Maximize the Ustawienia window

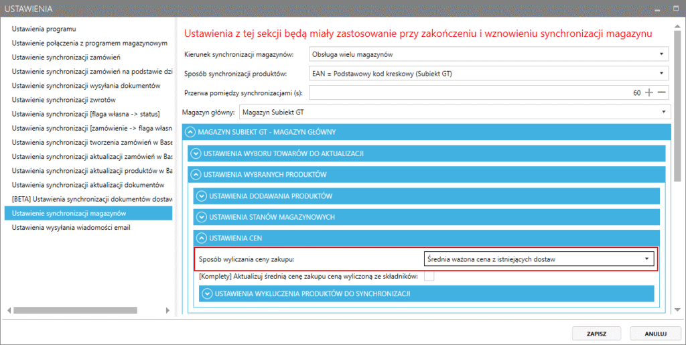click(x=675, y=9)
